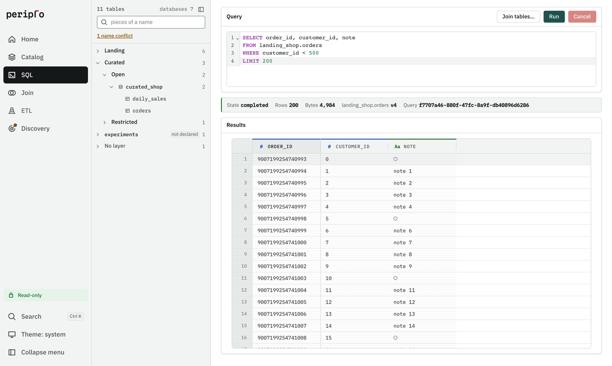Click the ETL icon
The height and width of the screenshot is (366, 612).
click(x=12, y=111)
